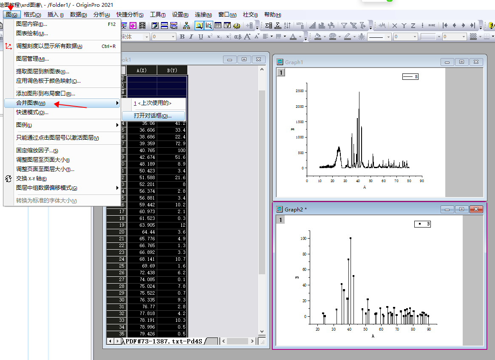This screenshot has height=360, width=495.
Task: Click the funnel Add Filter icon
Action: [344, 25]
